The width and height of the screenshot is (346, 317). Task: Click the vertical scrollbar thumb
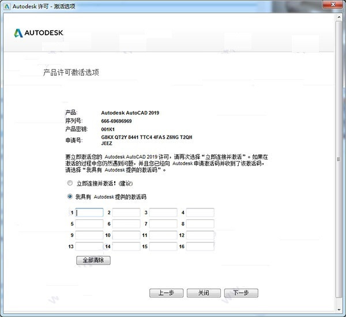[x=339, y=159]
